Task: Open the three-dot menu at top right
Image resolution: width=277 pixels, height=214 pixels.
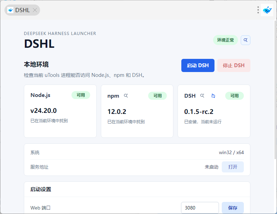Action: (x=258, y=10)
